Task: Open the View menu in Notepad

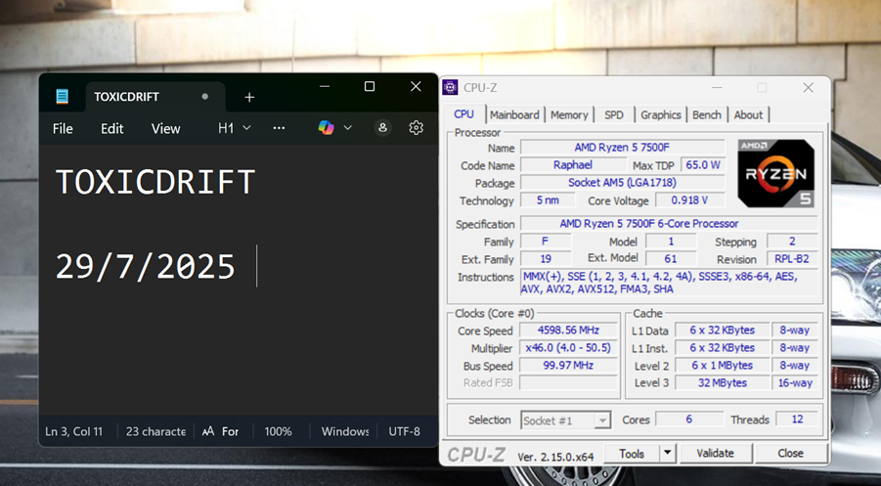Action: click(166, 129)
